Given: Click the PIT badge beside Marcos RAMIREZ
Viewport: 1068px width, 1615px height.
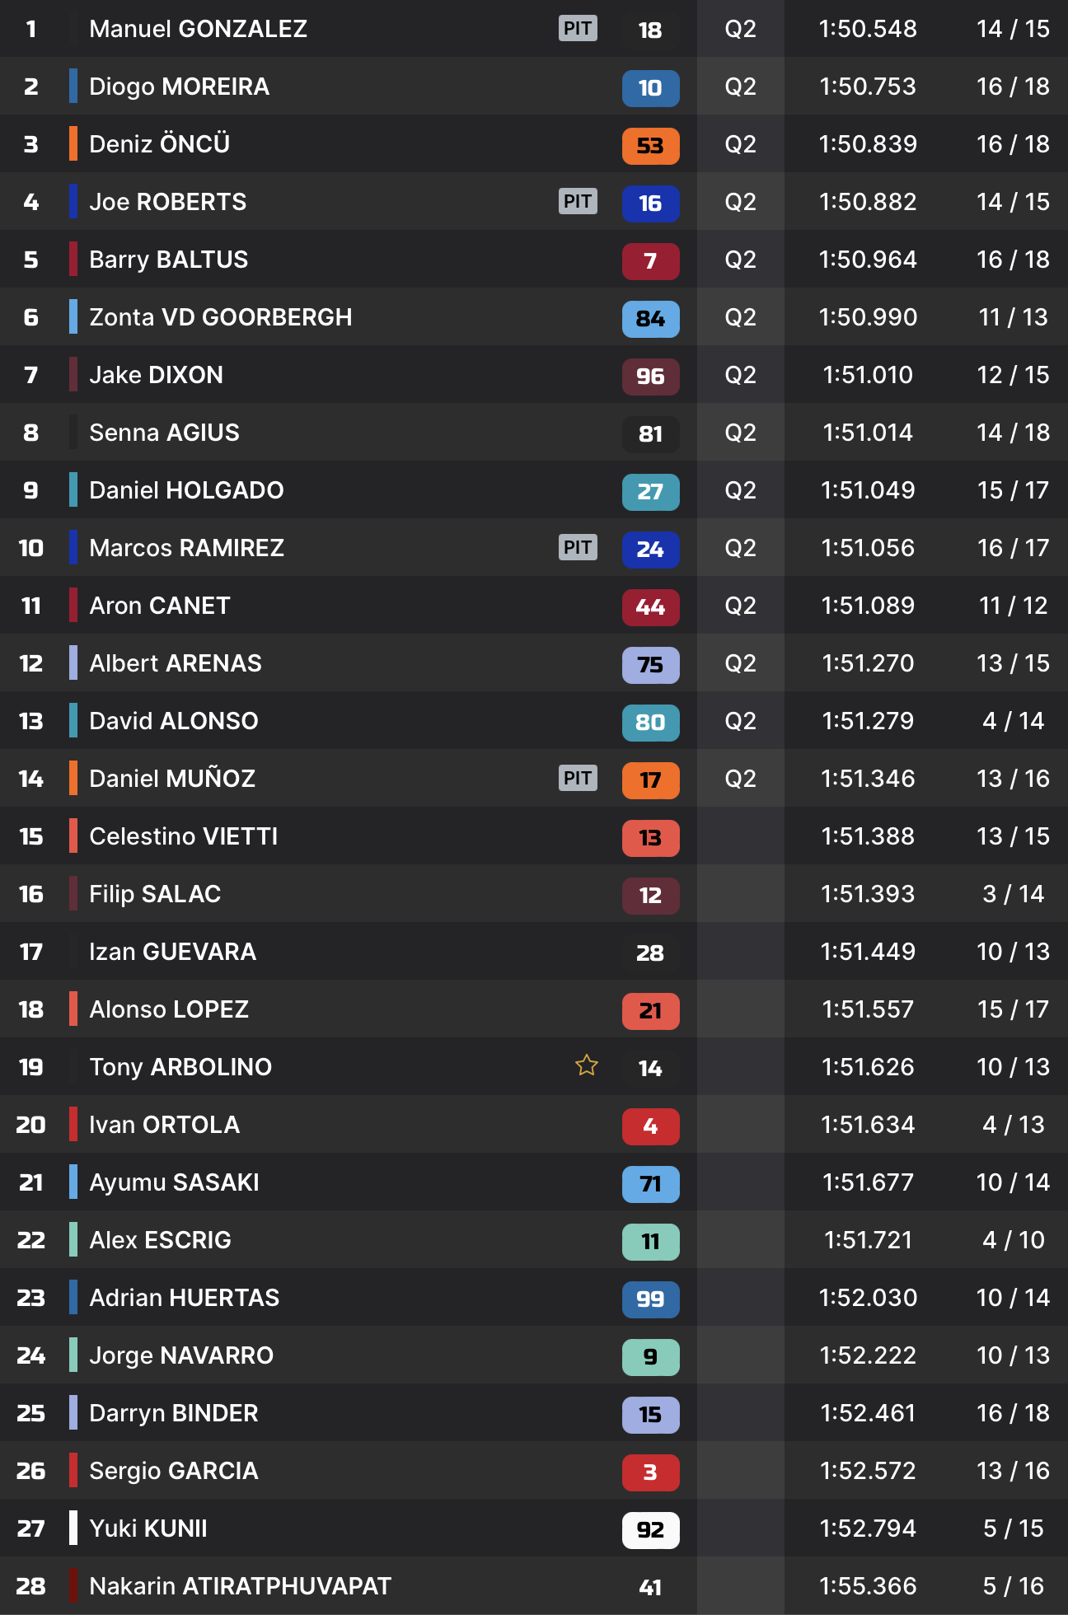Looking at the screenshot, I should tap(577, 547).
